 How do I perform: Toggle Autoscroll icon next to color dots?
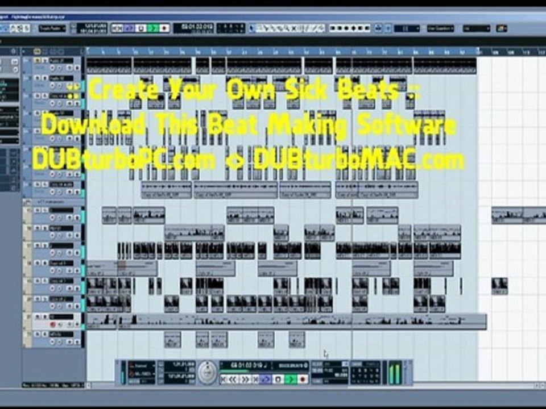379,28
